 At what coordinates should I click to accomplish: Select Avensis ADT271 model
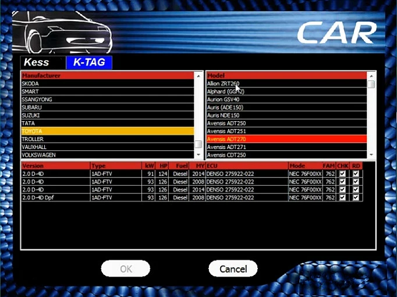pos(286,147)
